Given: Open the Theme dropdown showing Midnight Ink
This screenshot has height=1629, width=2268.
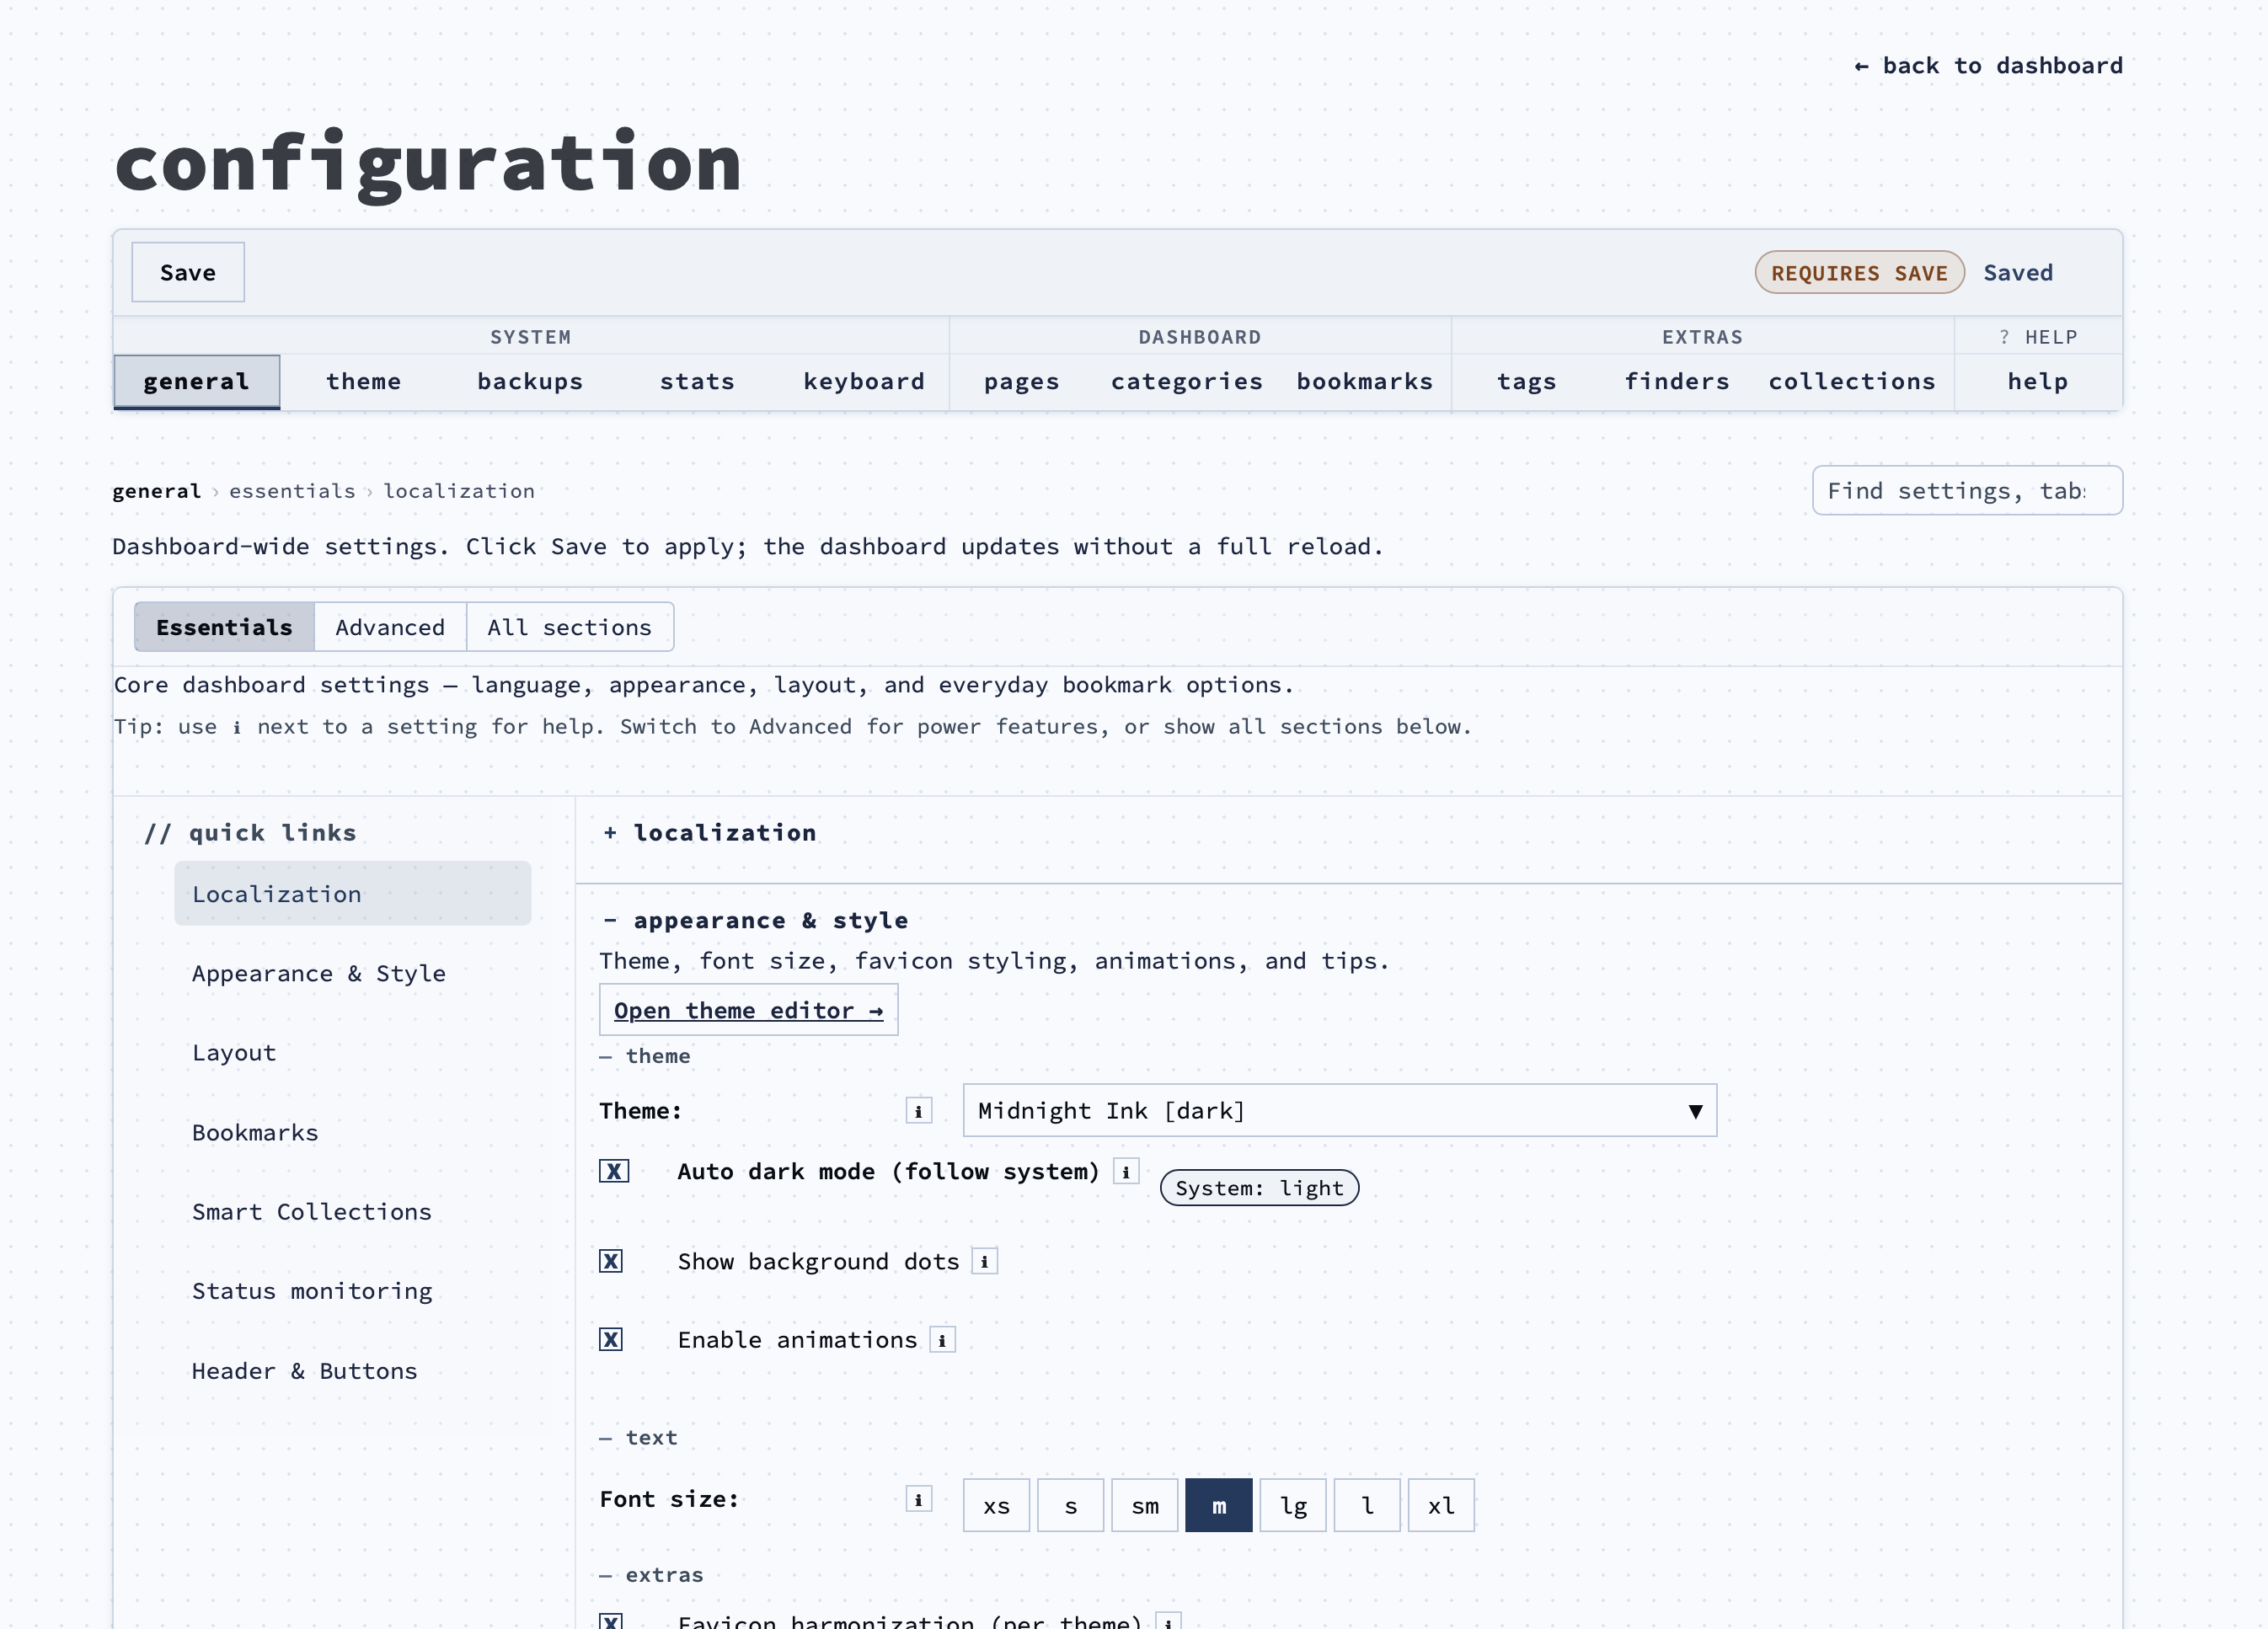Looking at the screenshot, I should click(1340, 1110).
